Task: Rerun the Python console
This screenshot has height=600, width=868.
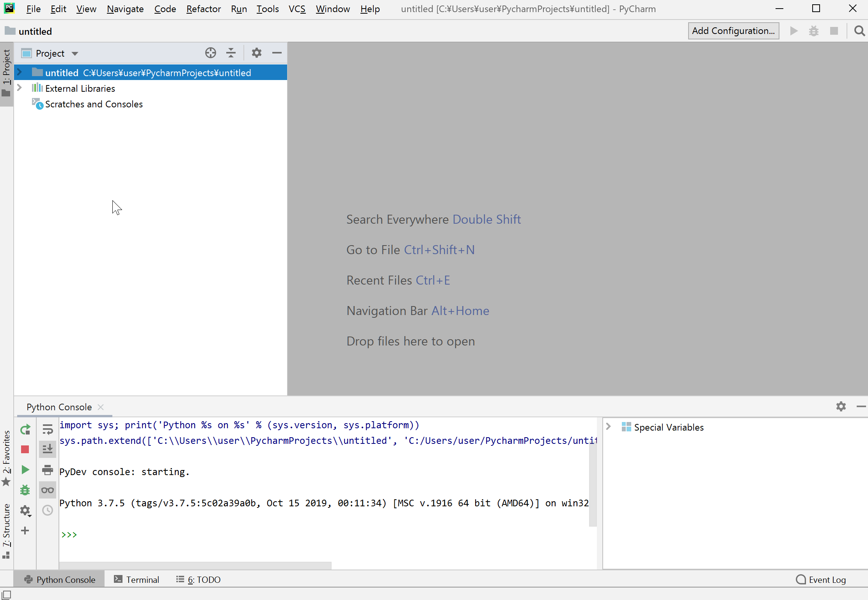Action: [x=25, y=429]
